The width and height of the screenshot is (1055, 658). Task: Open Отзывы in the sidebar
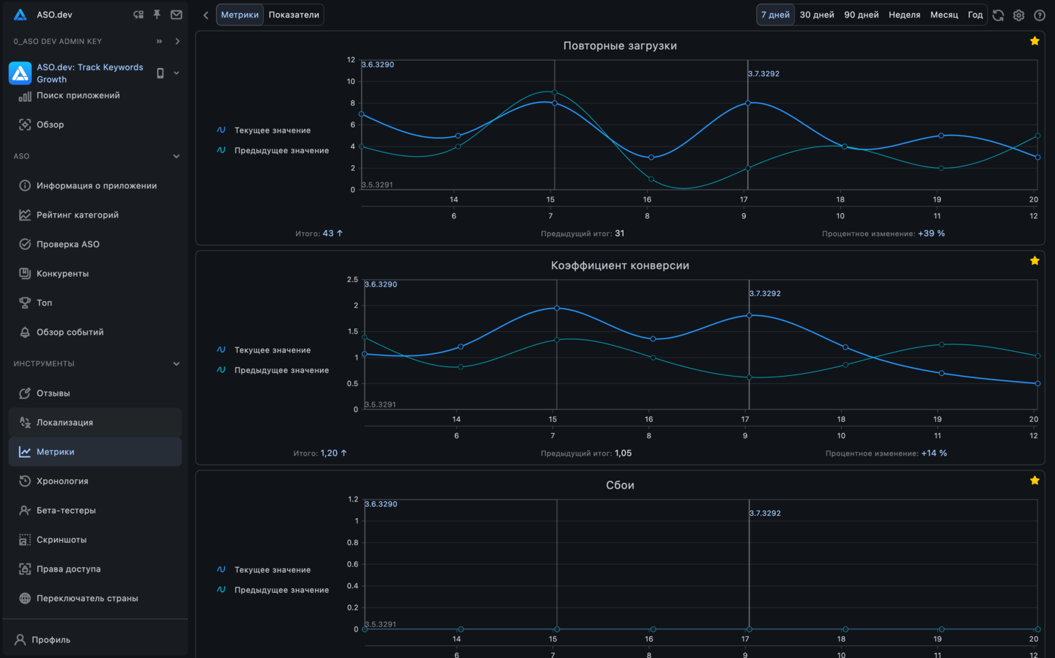tap(53, 393)
